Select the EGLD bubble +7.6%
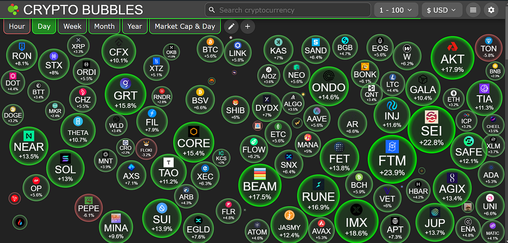 198,228
